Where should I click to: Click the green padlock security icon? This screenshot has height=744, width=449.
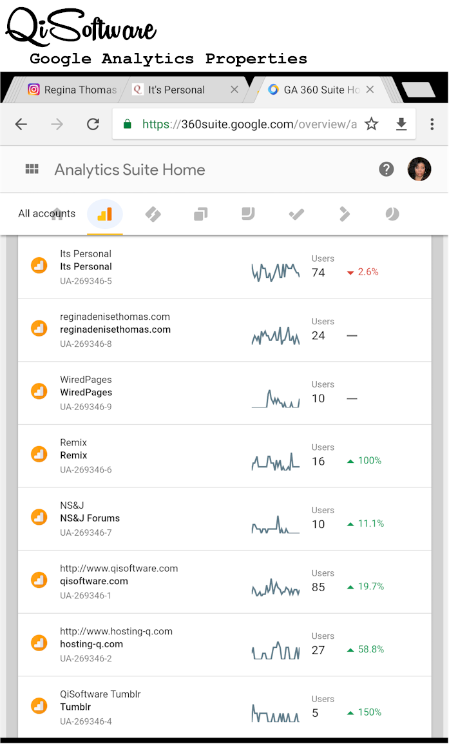[127, 124]
